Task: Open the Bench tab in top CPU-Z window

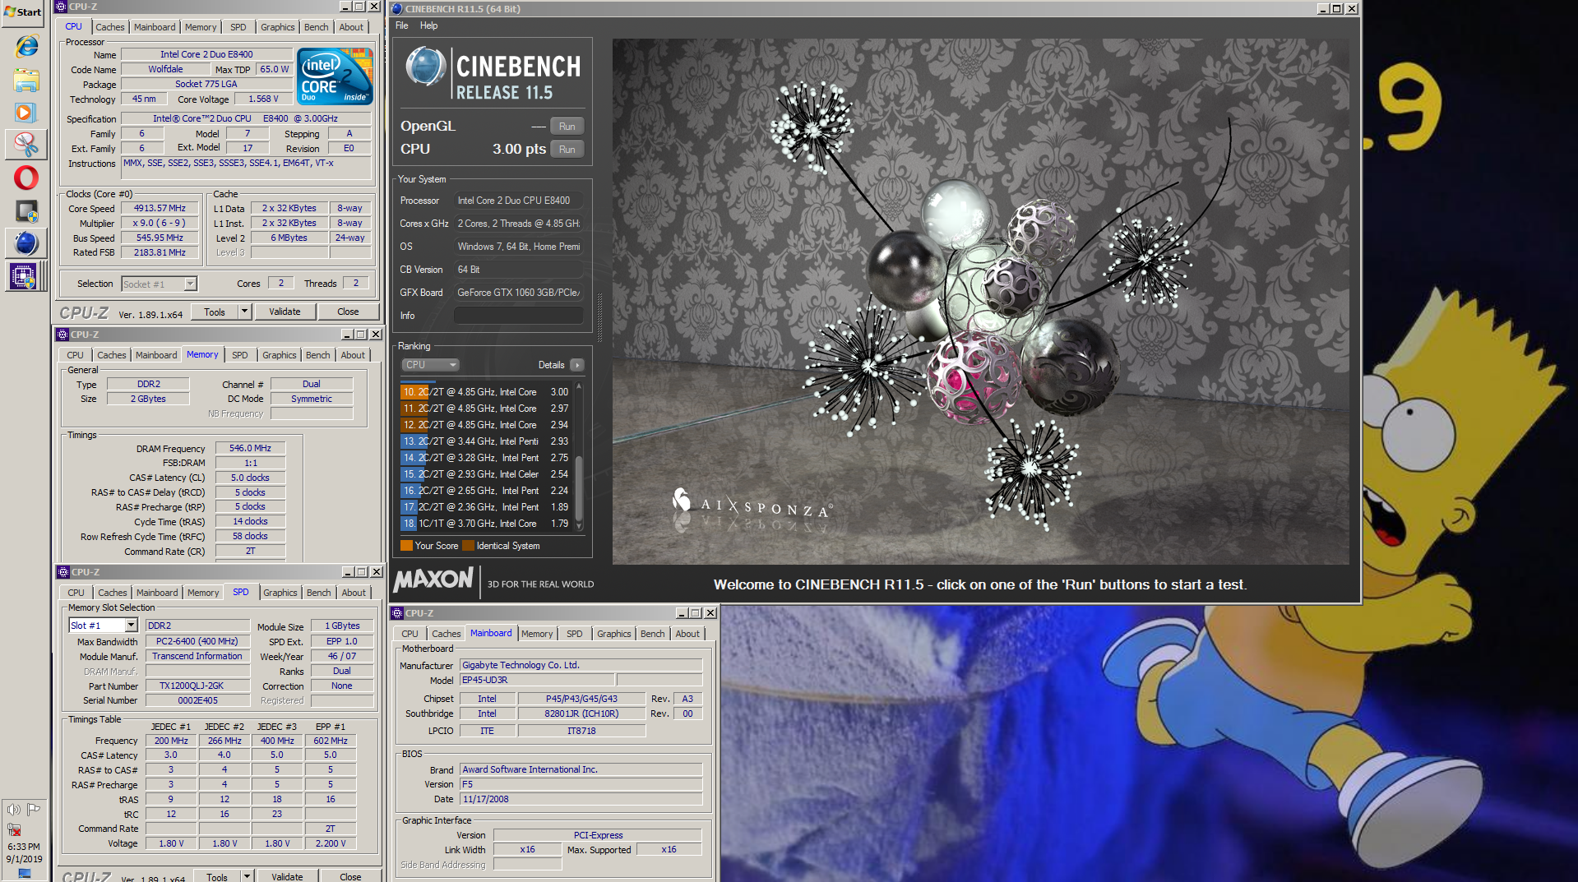Action: [317, 27]
